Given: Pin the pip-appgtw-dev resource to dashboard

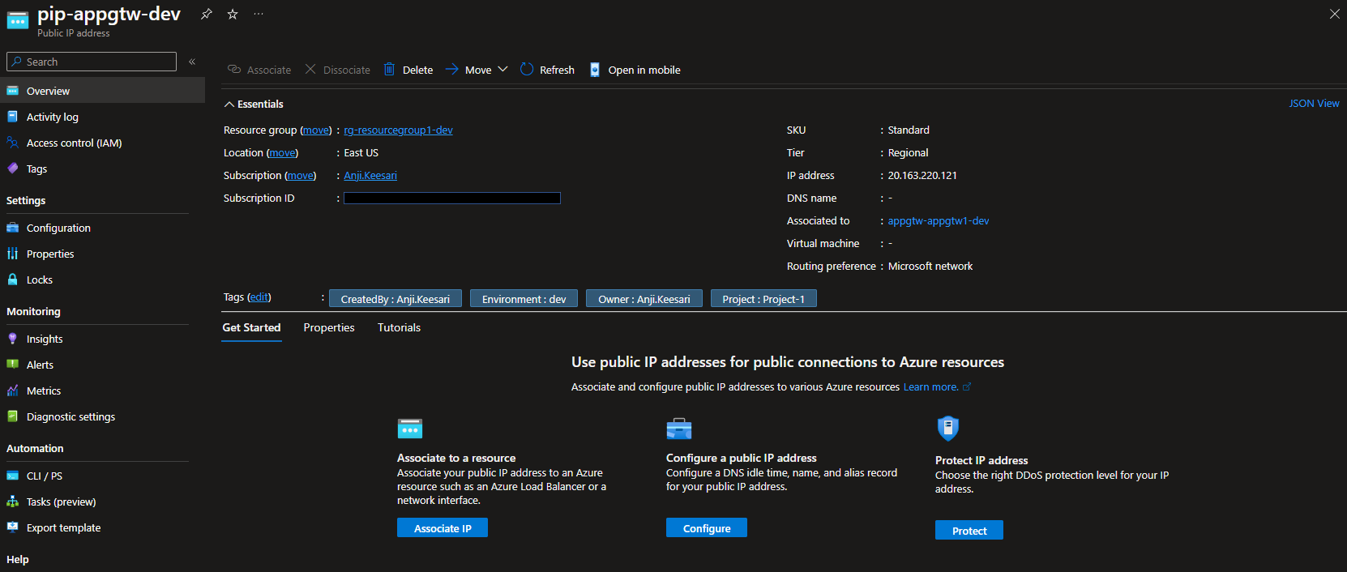Looking at the screenshot, I should click(x=207, y=14).
